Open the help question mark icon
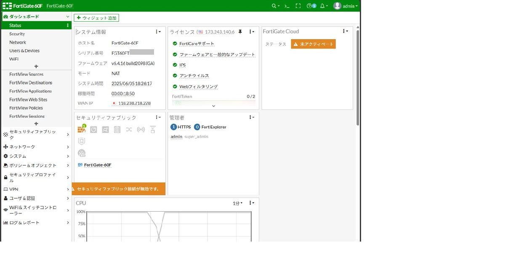 [311, 6]
